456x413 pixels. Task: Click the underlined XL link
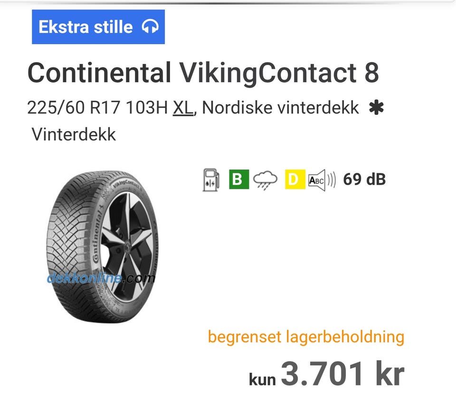(183, 108)
